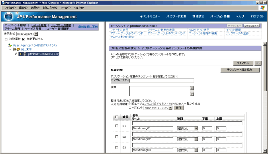
Task: Switch to the アラーム階層 tab
Action: [x=12, y=29]
